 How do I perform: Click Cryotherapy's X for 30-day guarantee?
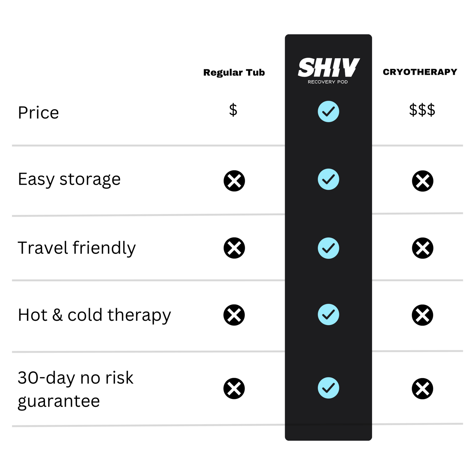pos(422,389)
